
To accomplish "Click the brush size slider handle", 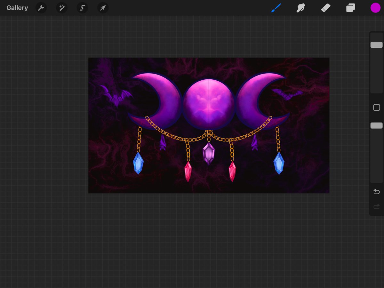I will (376, 45).
